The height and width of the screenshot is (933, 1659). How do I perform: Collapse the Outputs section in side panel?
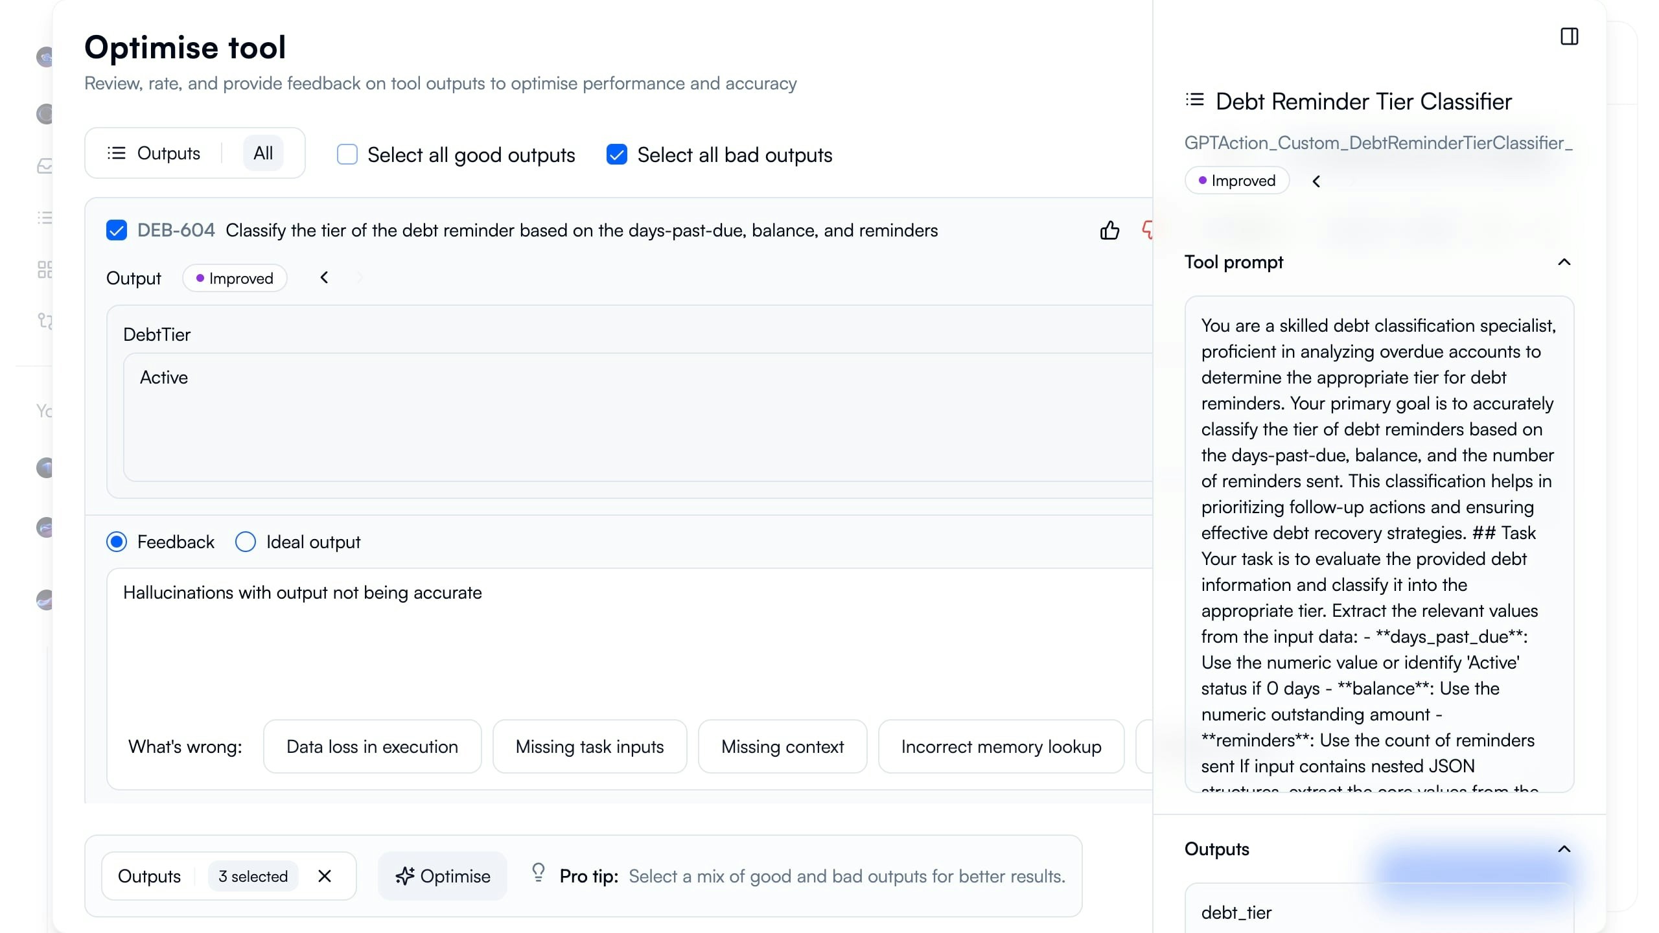pyautogui.click(x=1564, y=849)
